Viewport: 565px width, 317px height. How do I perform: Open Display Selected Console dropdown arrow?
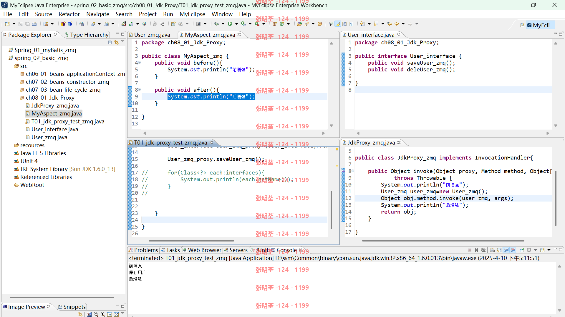tap(535, 250)
